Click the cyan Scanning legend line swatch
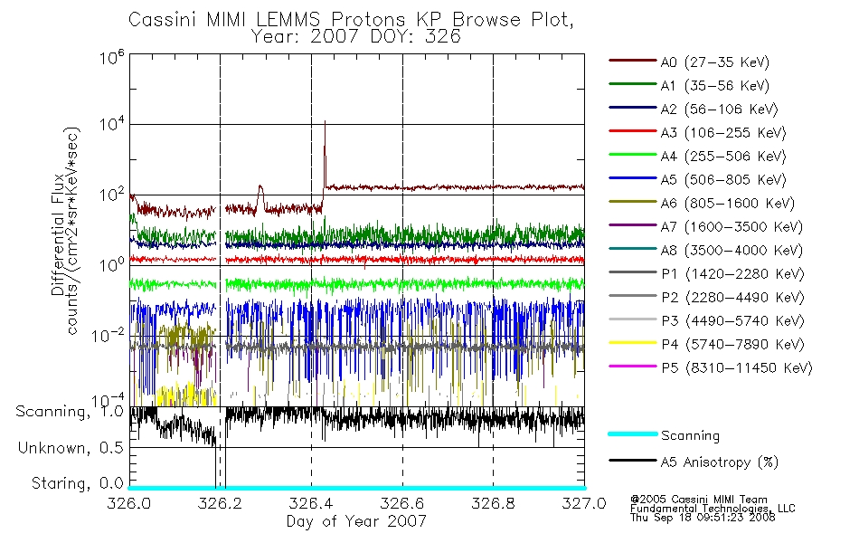Screen dimensions: 859x543 [x=633, y=433]
